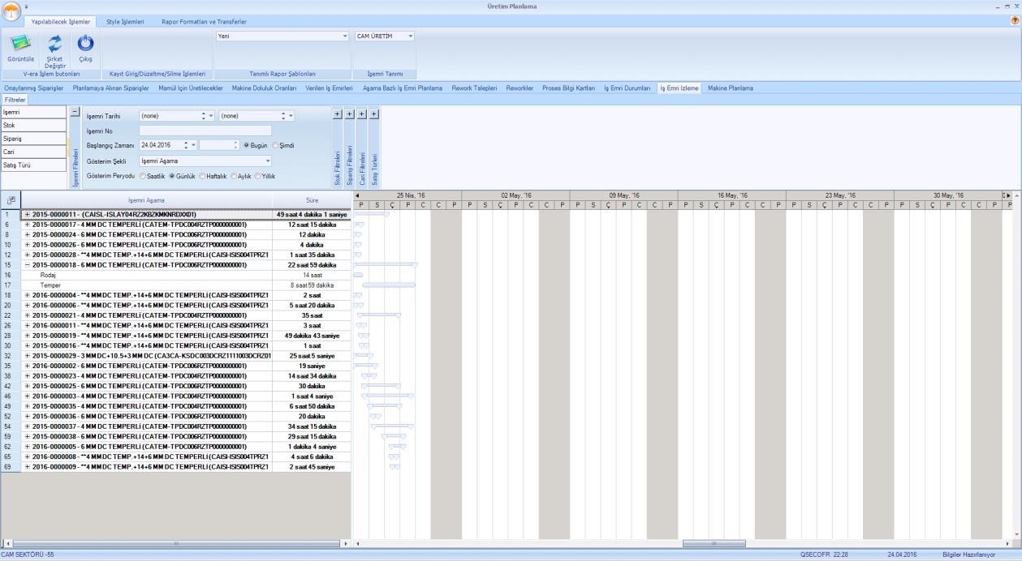This screenshot has height=561, width=1022.
Task: Open the Makine Planlama tab
Action: click(730, 88)
